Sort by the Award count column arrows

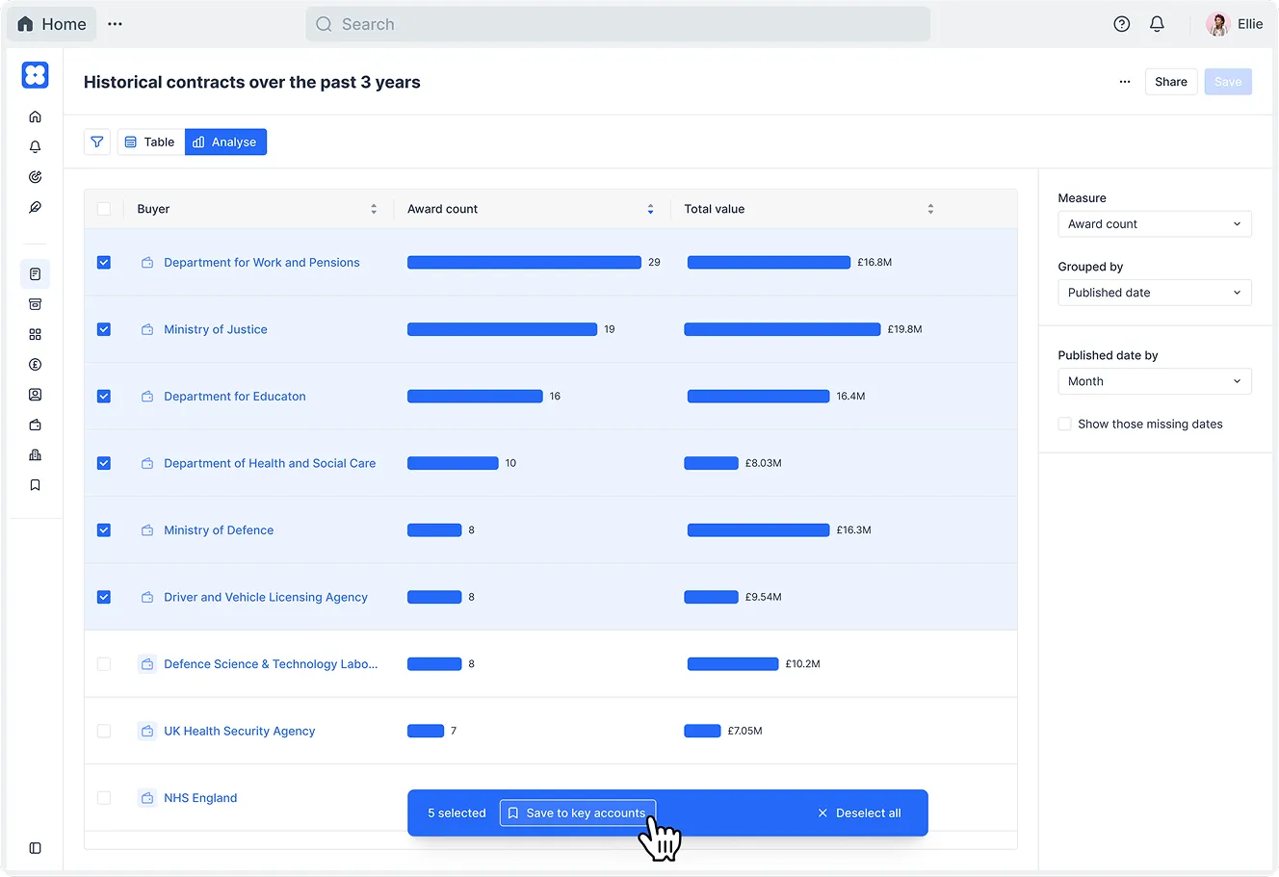[x=650, y=209]
